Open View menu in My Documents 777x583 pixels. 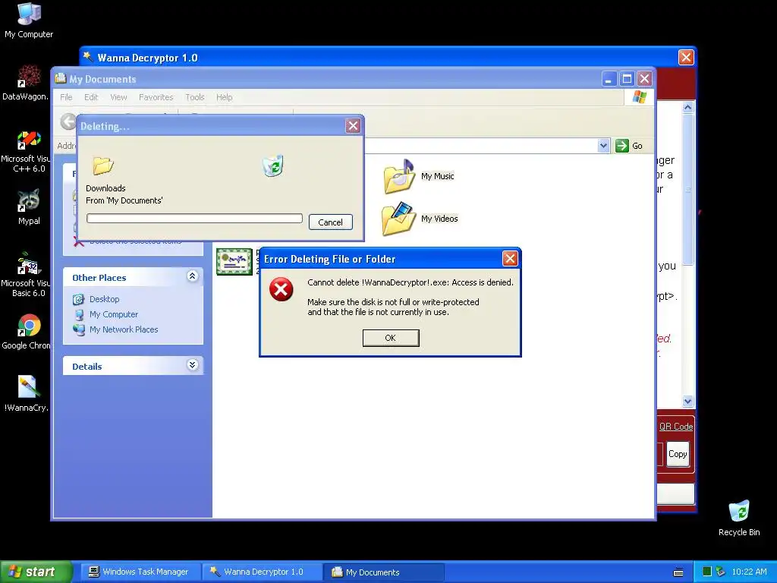(118, 97)
